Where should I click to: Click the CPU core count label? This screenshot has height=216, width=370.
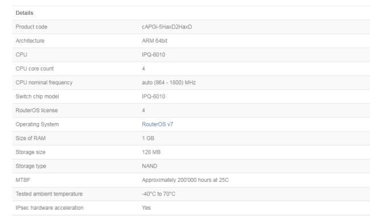pos(35,69)
